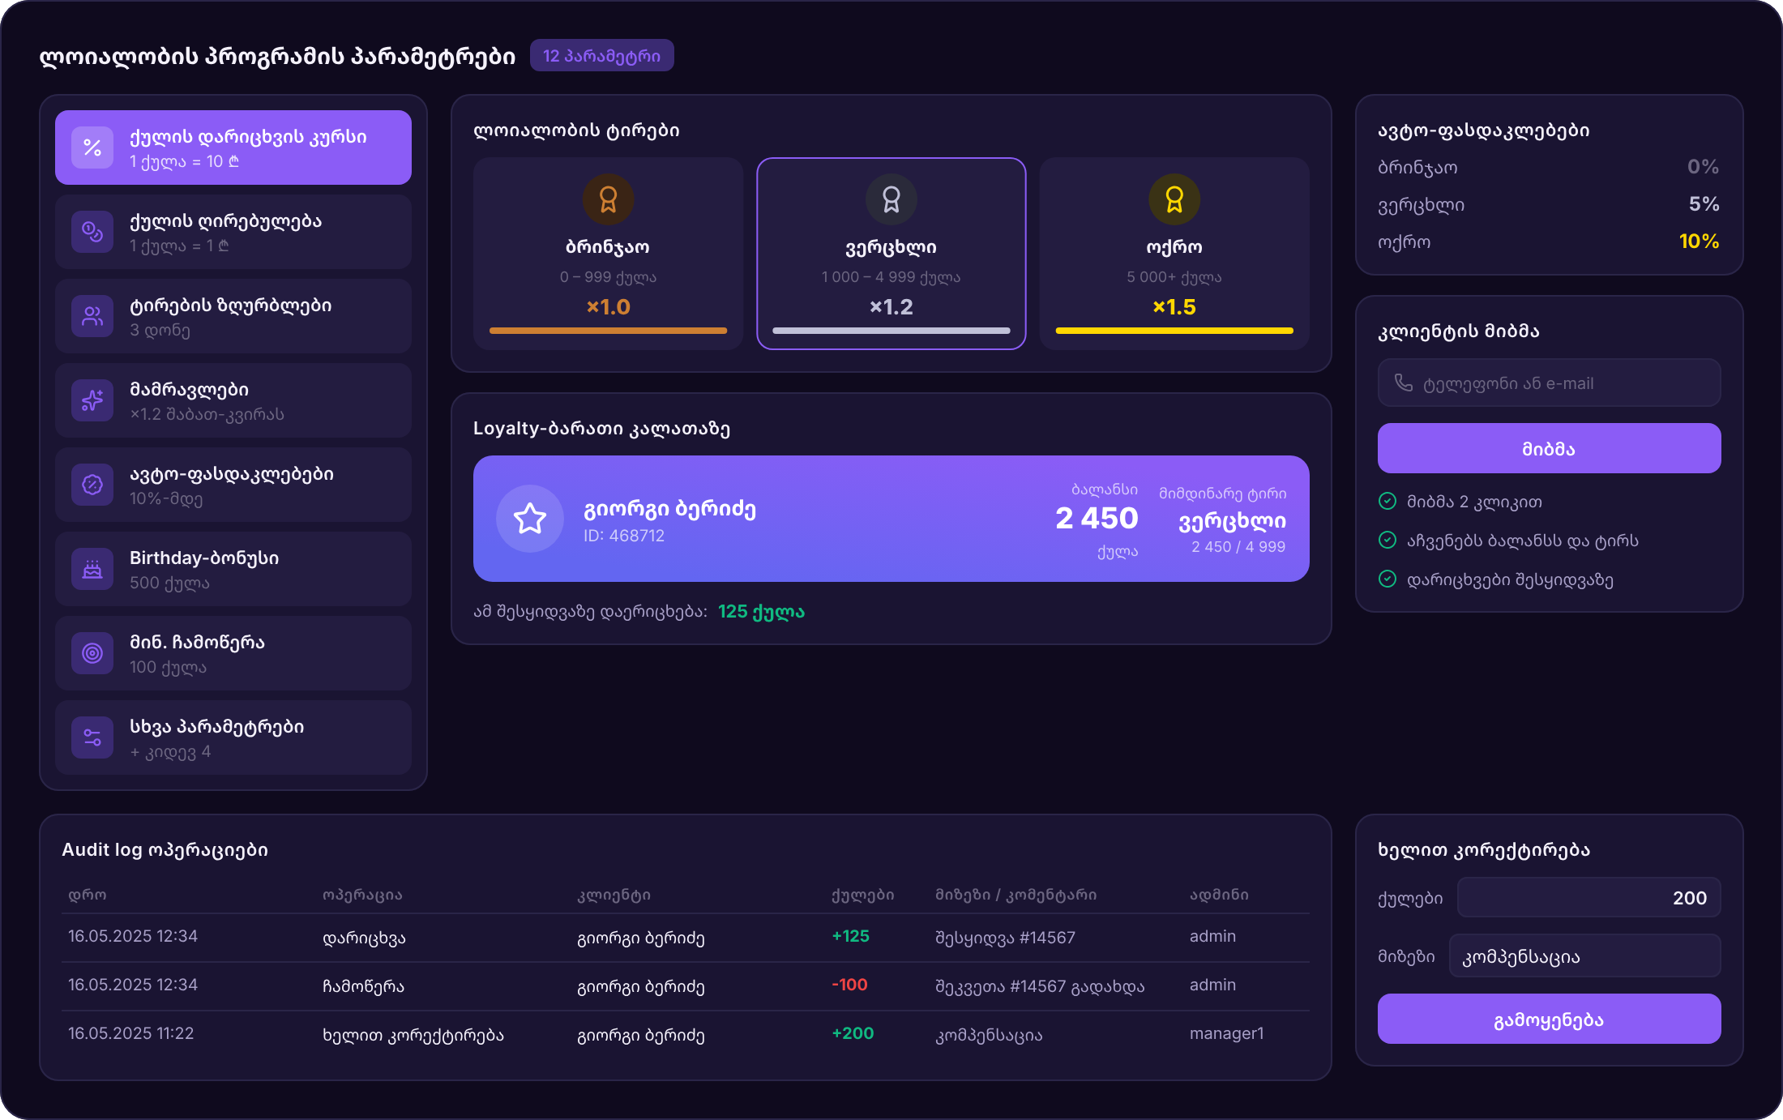The width and height of the screenshot is (1783, 1120).
Task: Click the sliders icon of სხვა პარამეტრები
Action: click(x=92, y=737)
